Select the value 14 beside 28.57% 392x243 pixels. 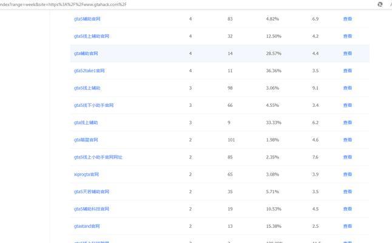[x=230, y=53]
